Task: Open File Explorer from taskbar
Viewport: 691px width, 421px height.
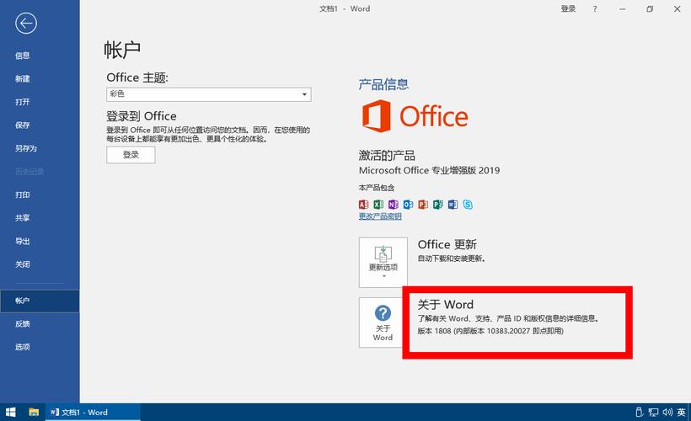Action: tap(34, 413)
